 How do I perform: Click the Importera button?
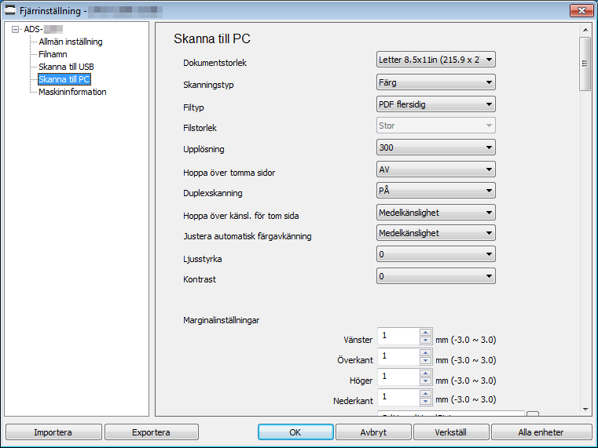[53, 432]
